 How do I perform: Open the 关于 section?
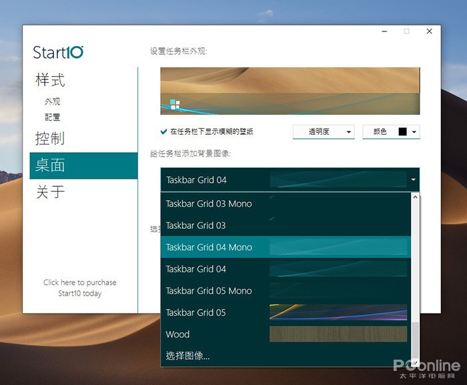(50, 192)
